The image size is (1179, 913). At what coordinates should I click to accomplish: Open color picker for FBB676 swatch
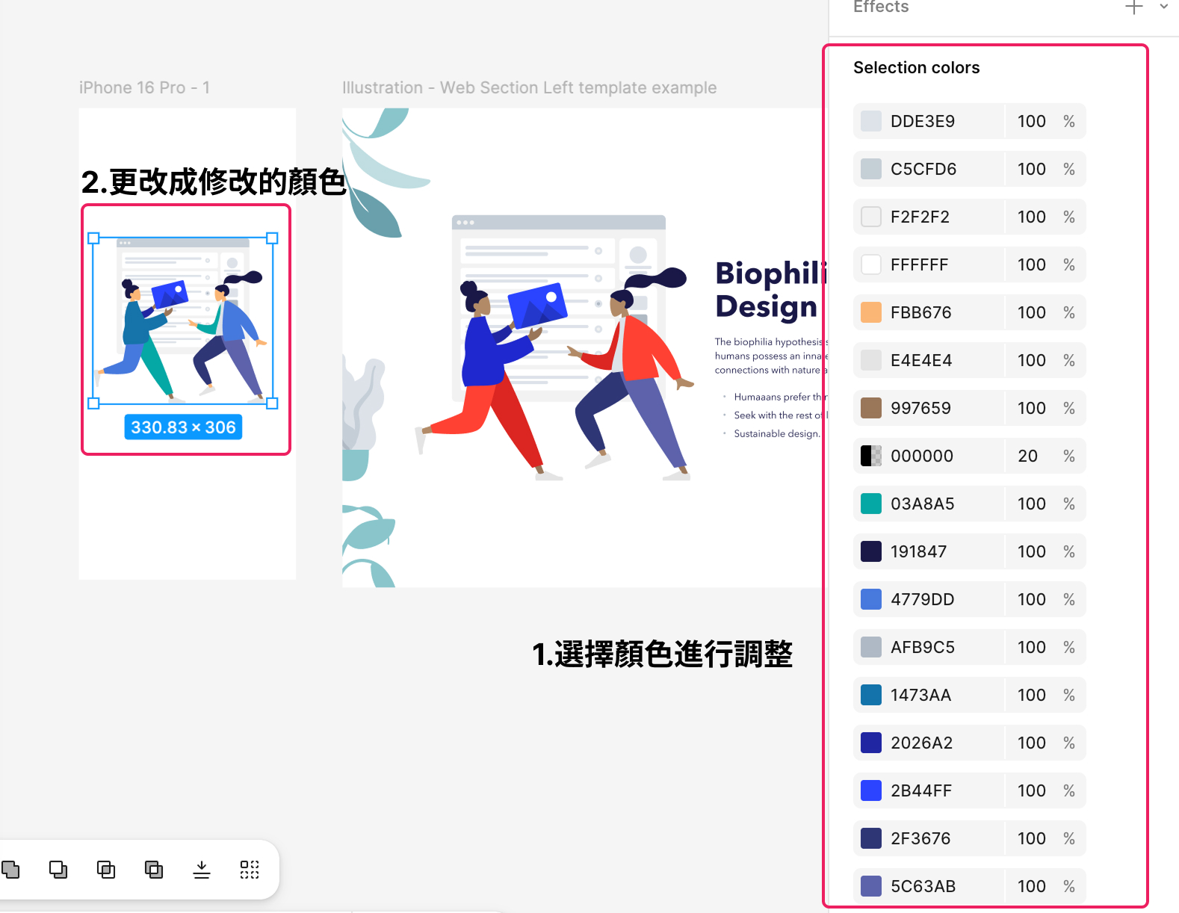tap(871, 312)
